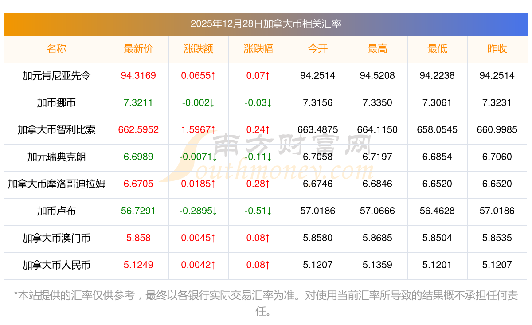Click the 今开 value 7.3156
Image resolution: width=532 pixels, height=325 pixels.
[318, 103]
